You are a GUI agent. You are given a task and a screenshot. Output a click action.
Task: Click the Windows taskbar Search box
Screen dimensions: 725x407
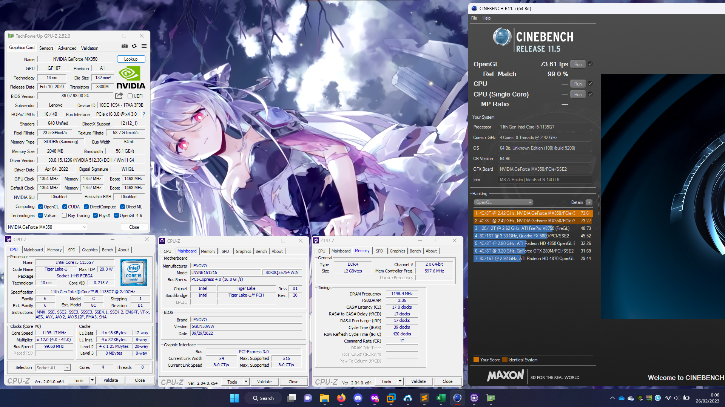coord(264,398)
